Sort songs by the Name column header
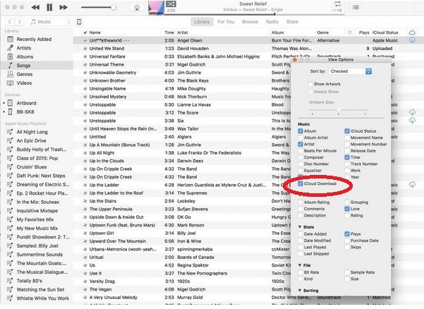Viewport: 424px width, 309px height. [x=95, y=32]
